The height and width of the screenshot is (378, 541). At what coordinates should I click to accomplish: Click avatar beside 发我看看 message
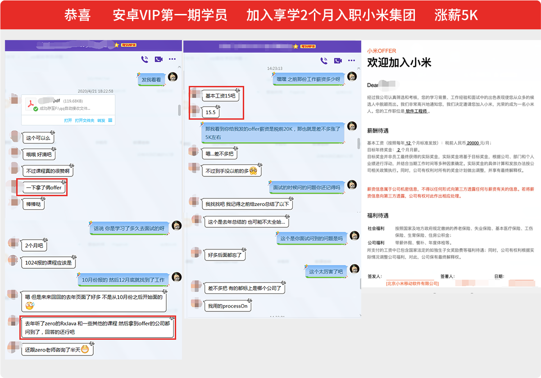point(173,77)
